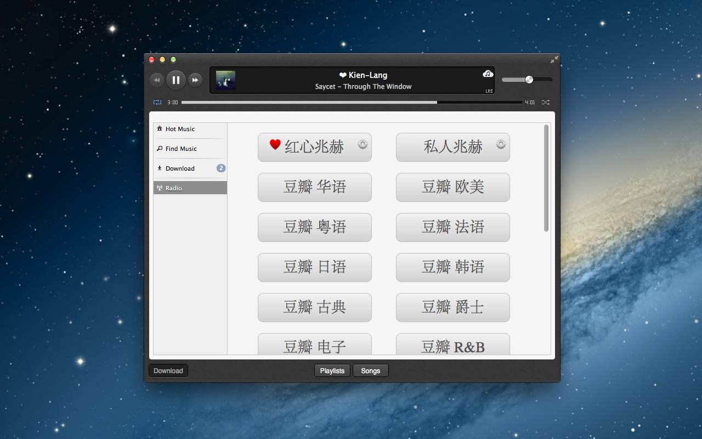Click the cloud music download icon

coord(488,74)
